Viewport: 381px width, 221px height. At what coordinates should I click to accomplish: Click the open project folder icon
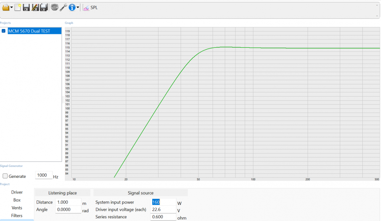click(x=6, y=7)
